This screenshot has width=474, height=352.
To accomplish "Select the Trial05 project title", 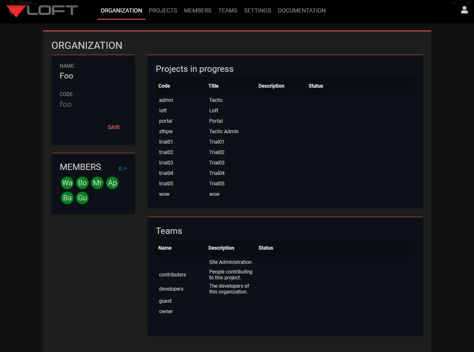I will pyautogui.click(x=217, y=183).
